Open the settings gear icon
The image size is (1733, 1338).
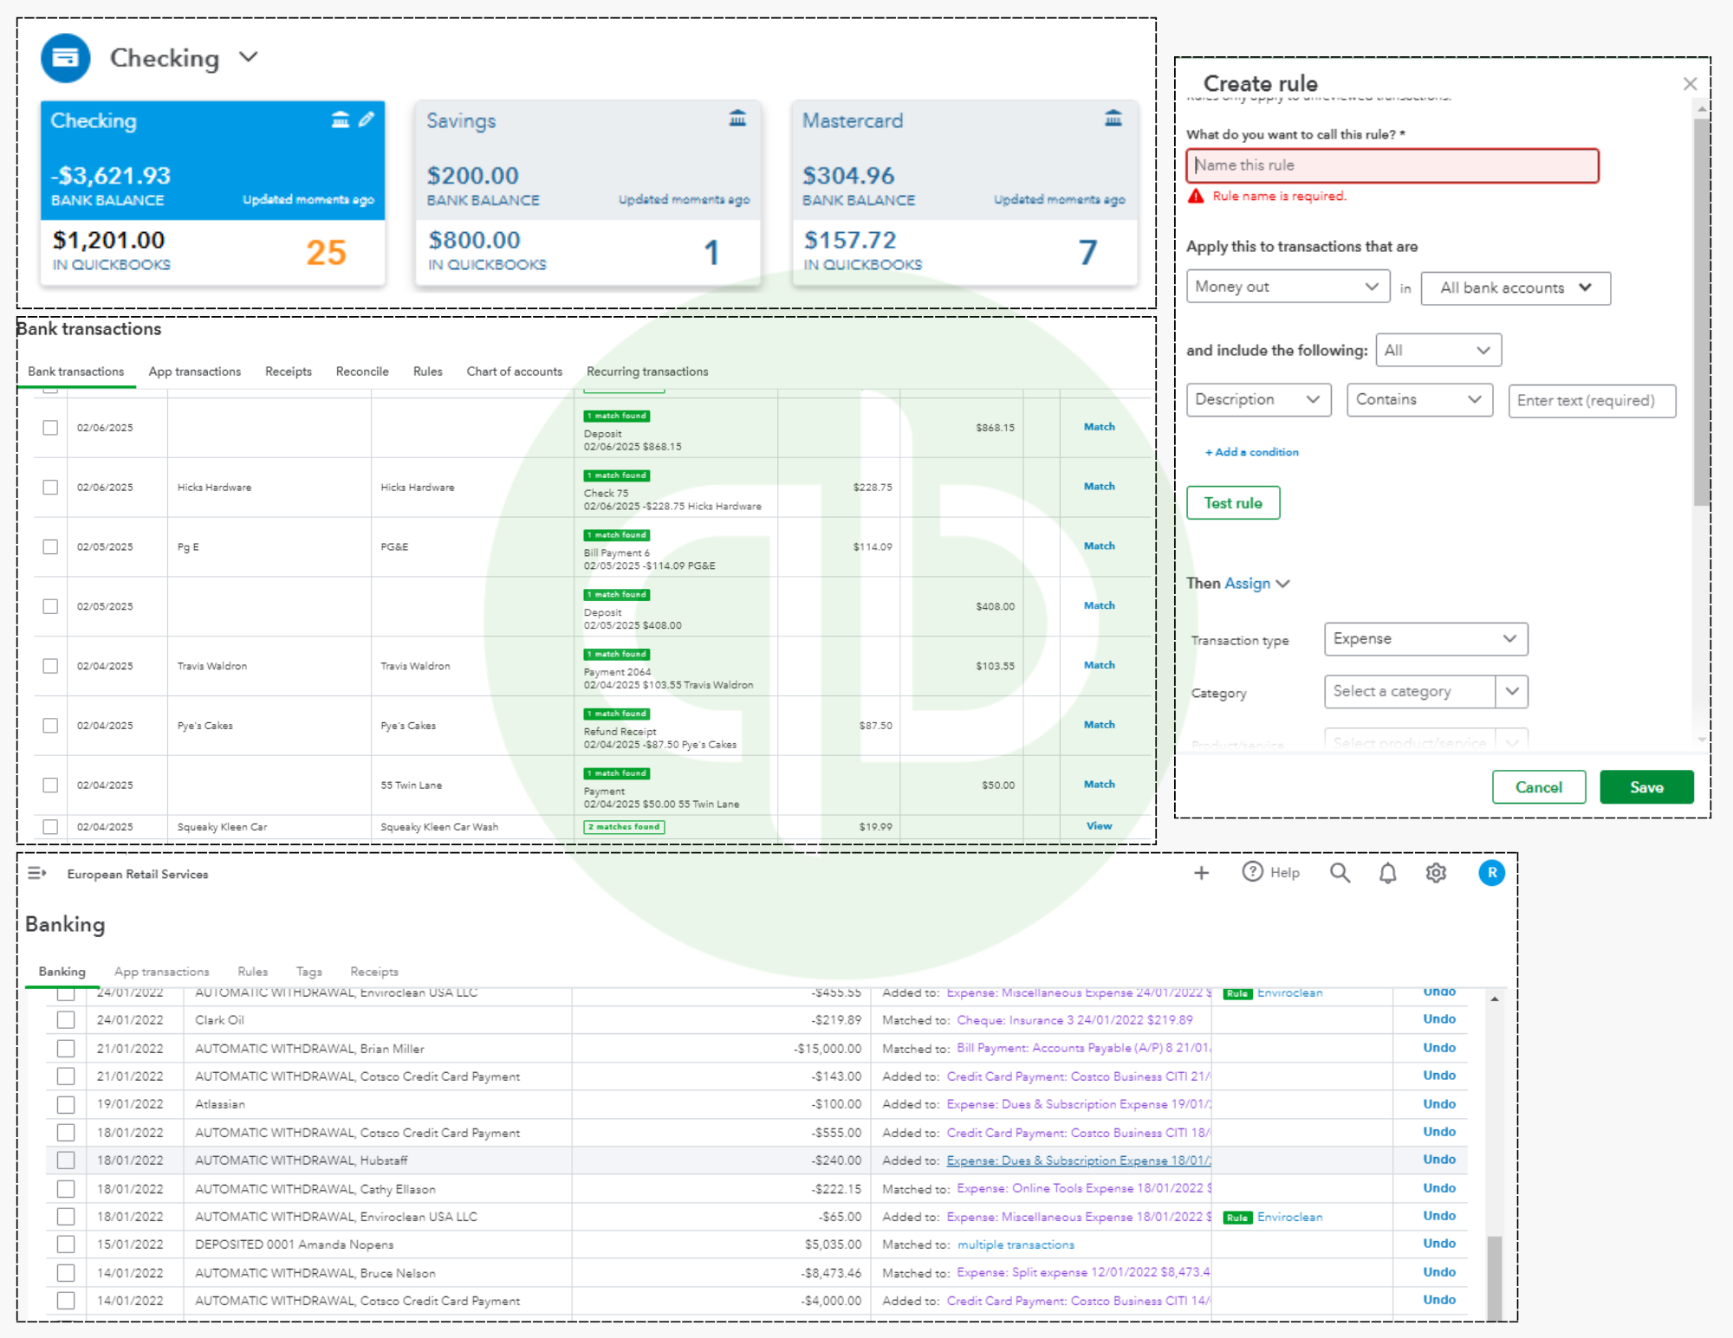[x=1436, y=873]
